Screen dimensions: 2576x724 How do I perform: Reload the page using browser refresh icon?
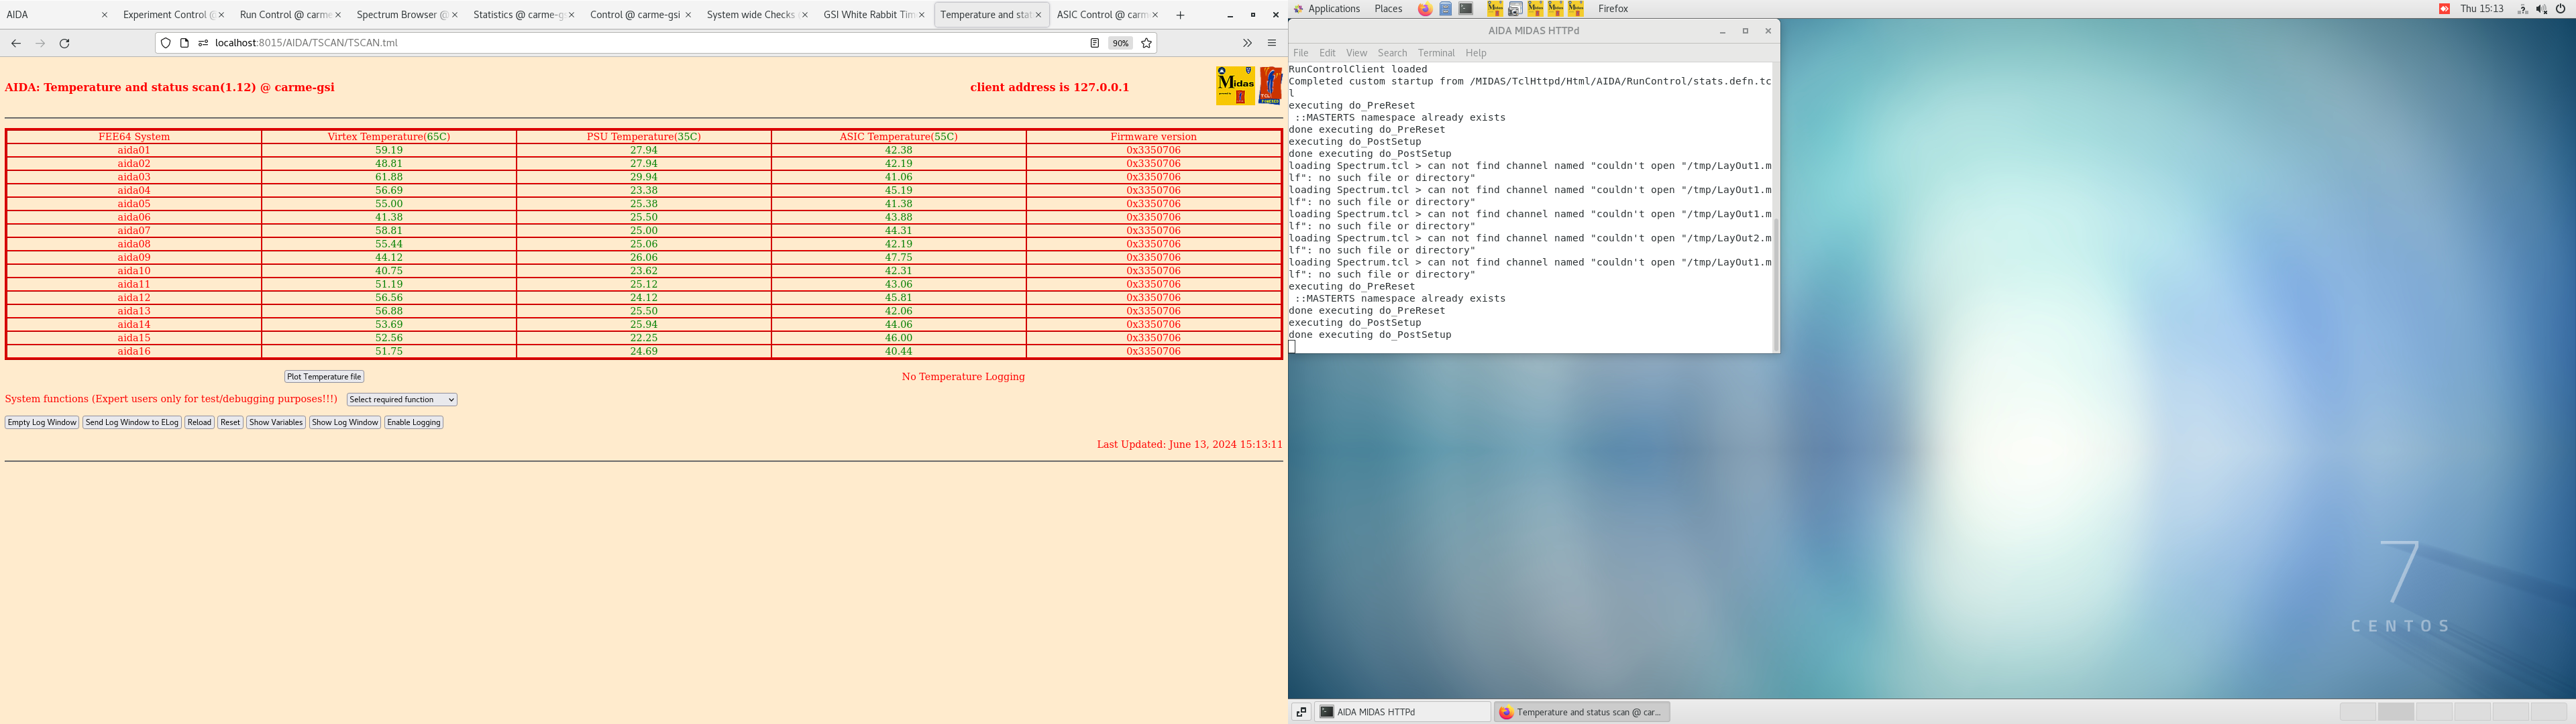(65, 43)
